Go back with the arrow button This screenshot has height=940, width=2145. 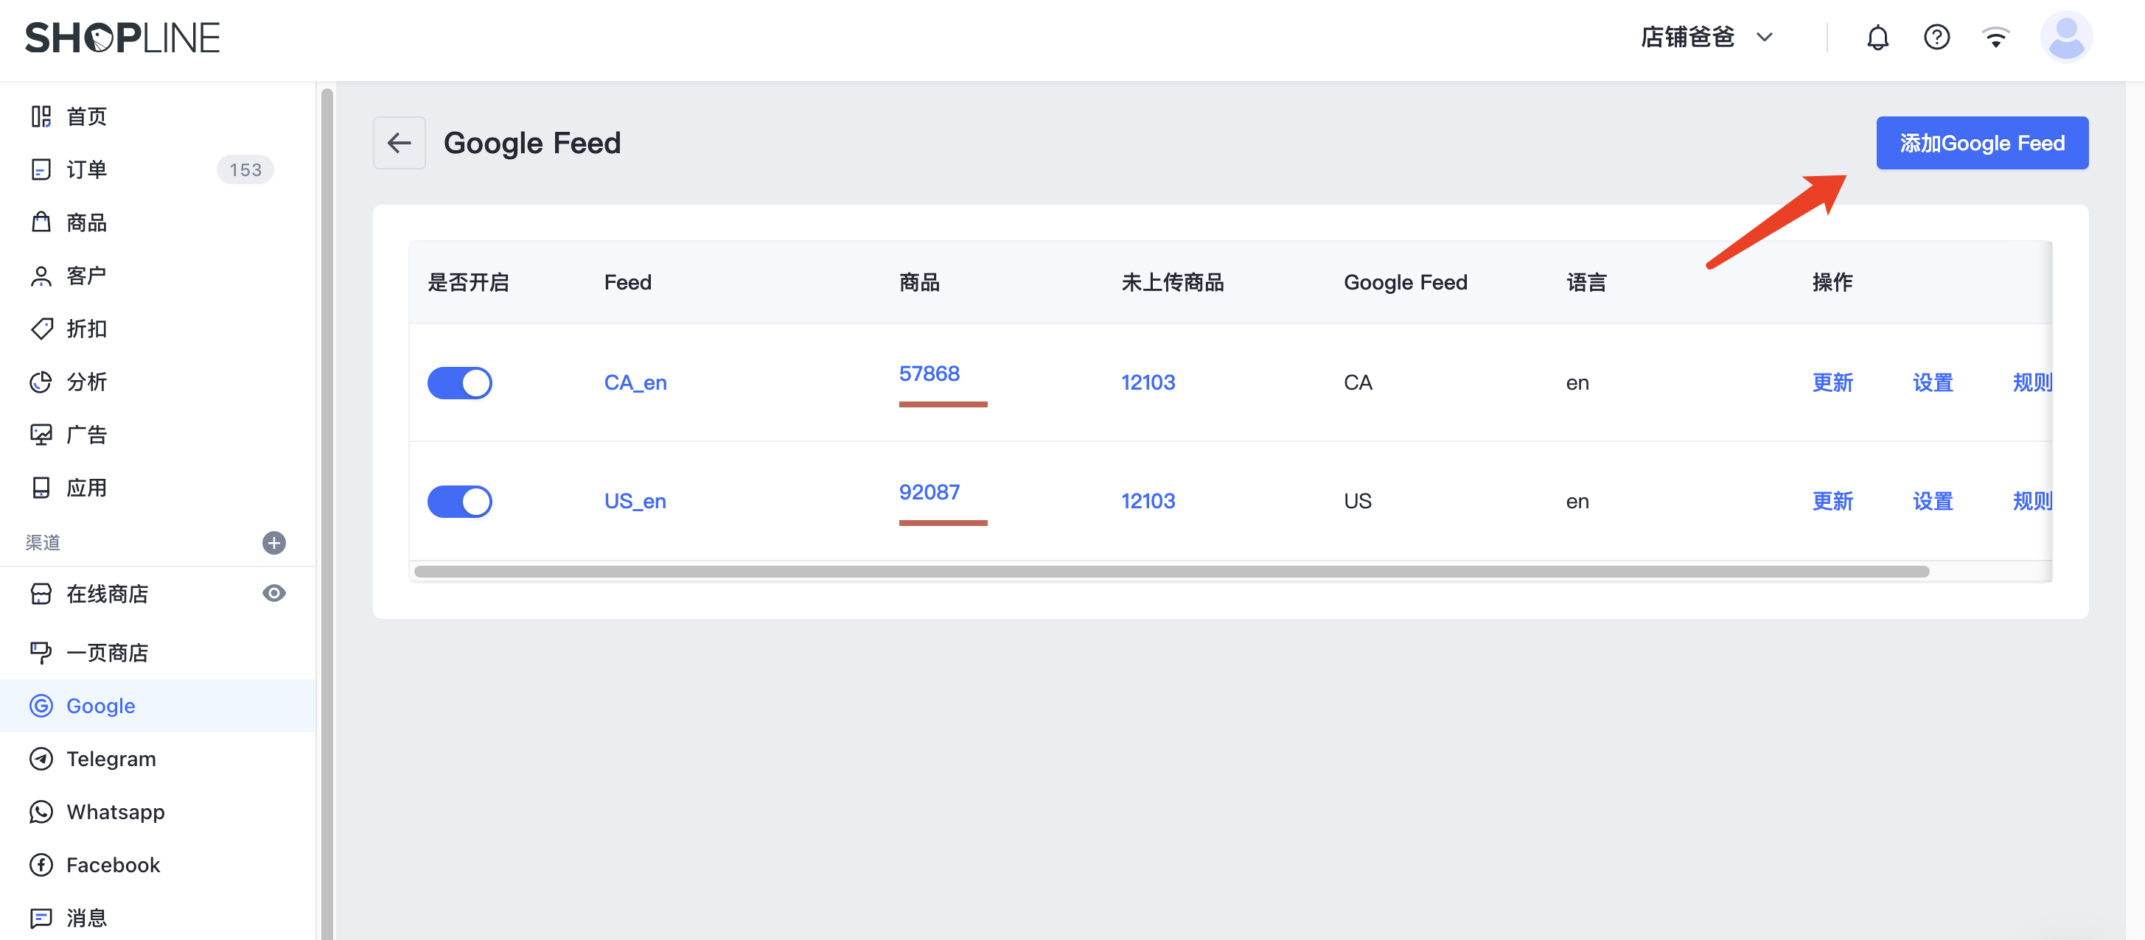(399, 143)
